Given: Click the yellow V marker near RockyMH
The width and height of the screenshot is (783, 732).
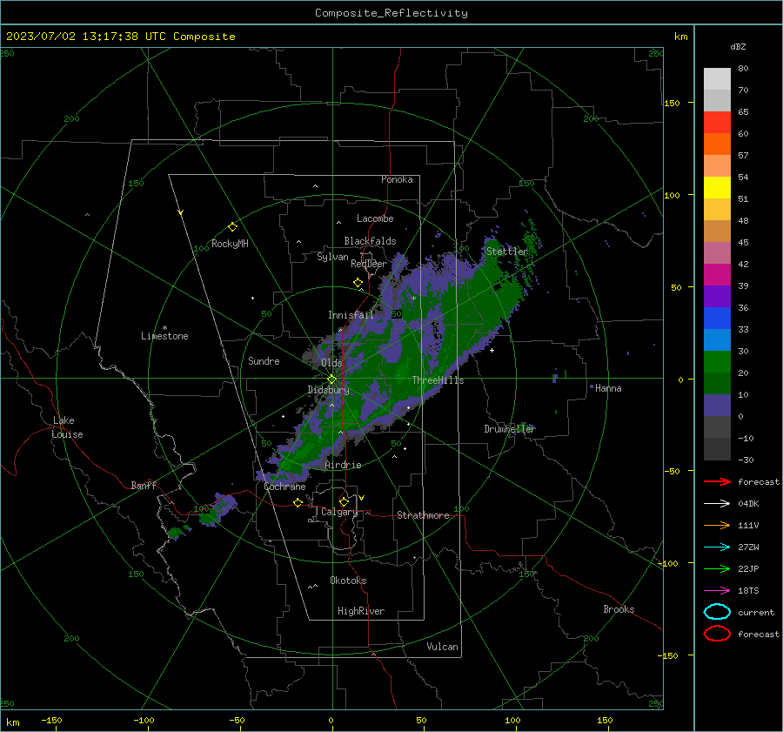Looking at the screenshot, I should click(x=181, y=212).
